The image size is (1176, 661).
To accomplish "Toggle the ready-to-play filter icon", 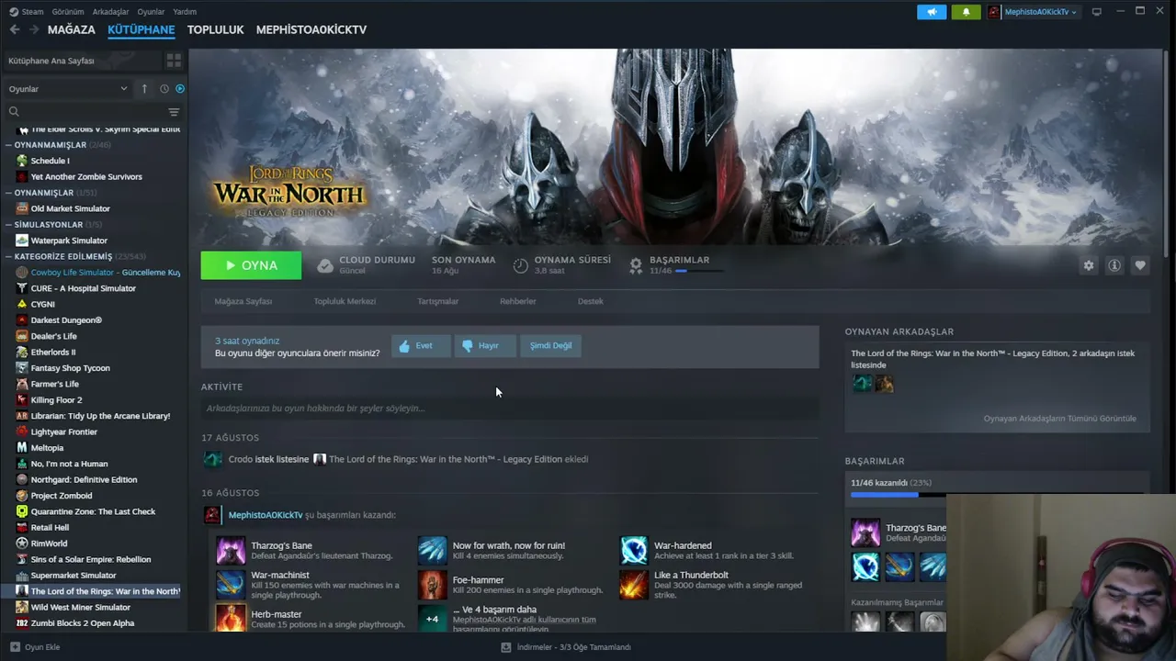I will coord(180,89).
